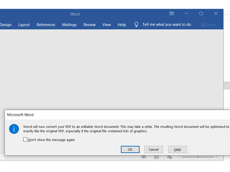Click the Share person icon
The height and width of the screenshot is (172, 230).
(x=203, y=25)
